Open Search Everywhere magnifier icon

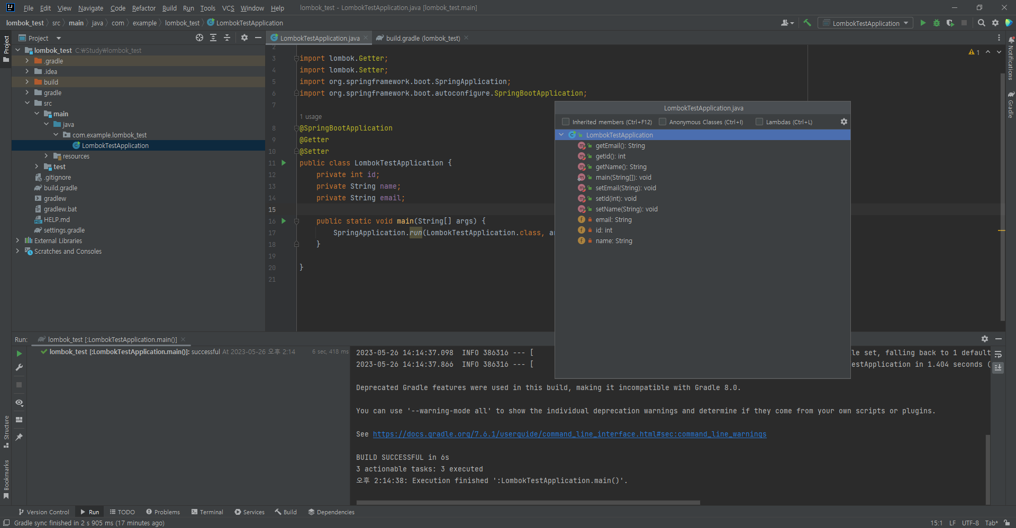coord(982,23)
